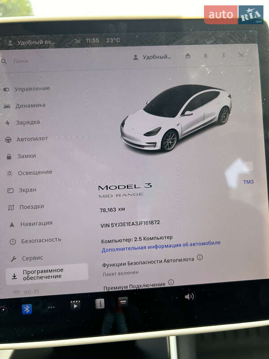Viewport: 269px width, 359px height.
Task: Select Программное обеспечение in sidebar
Action: (x=47, y=274)
